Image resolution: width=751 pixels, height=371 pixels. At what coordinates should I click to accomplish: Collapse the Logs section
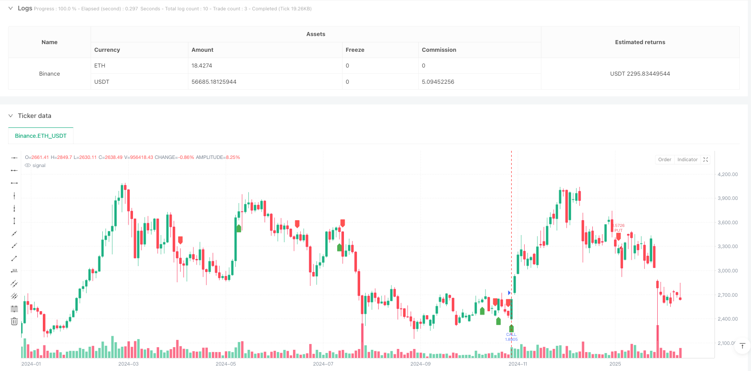(10, 8)
